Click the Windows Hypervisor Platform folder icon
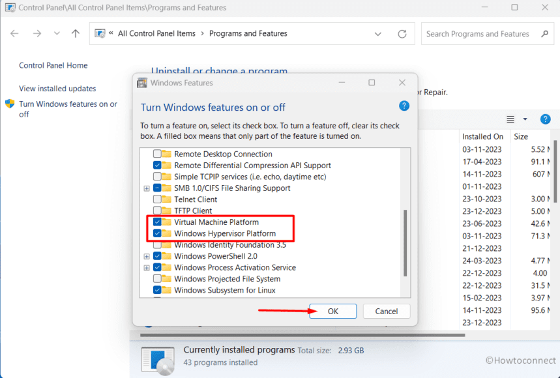The width and height of the screenshot is (560, 378). click(x=166, y=233)
